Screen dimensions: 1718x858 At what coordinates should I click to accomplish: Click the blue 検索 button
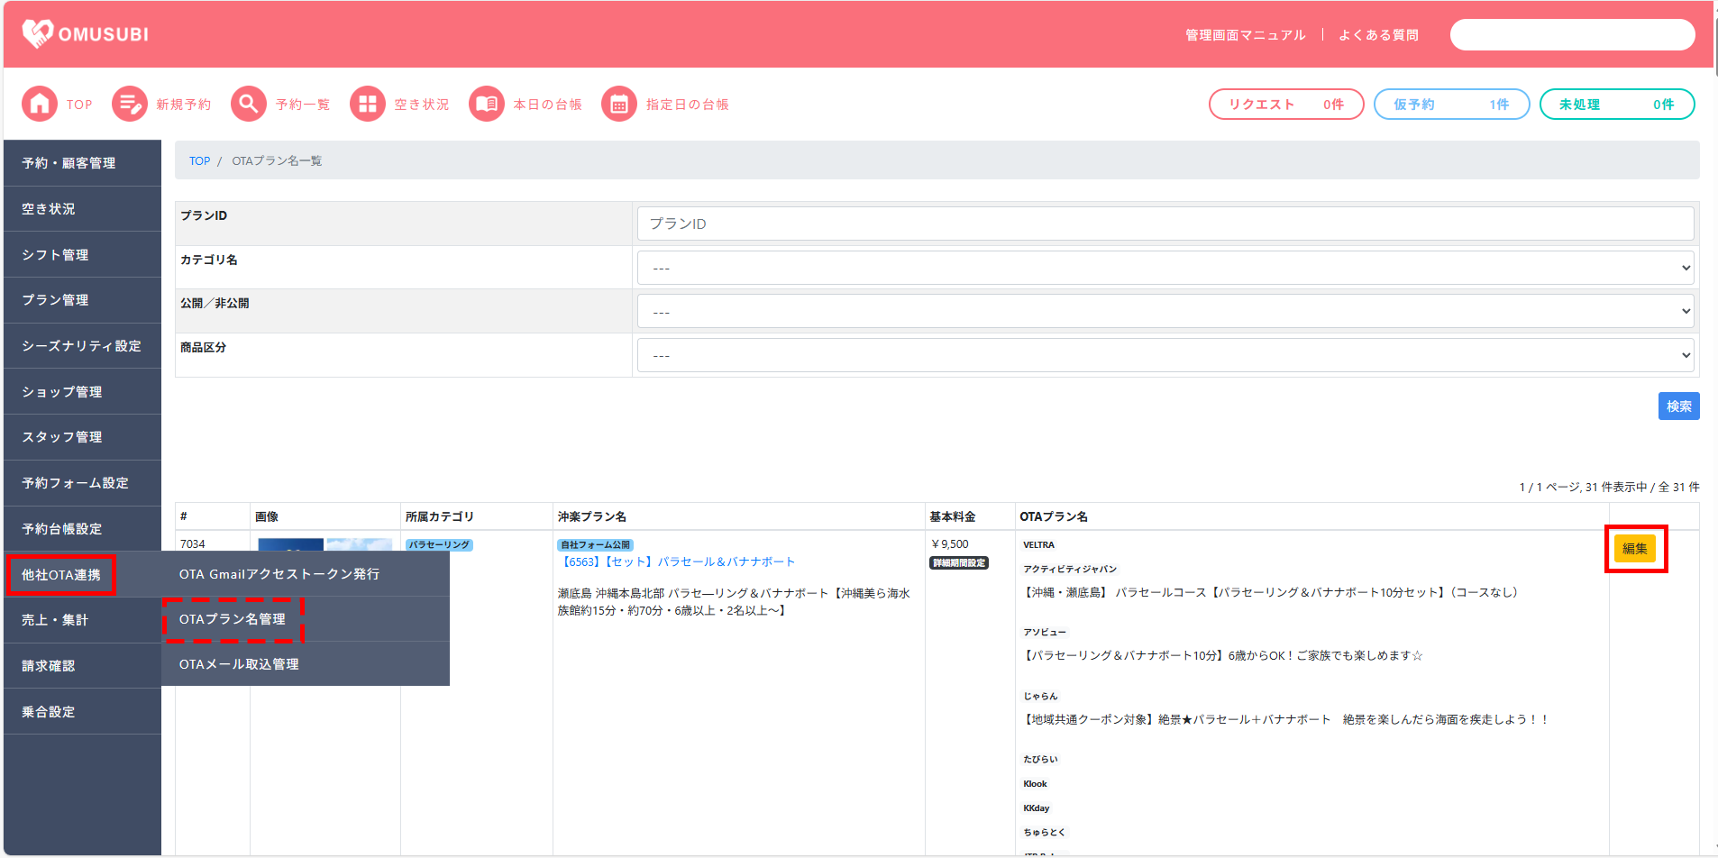coord(1678,406)
